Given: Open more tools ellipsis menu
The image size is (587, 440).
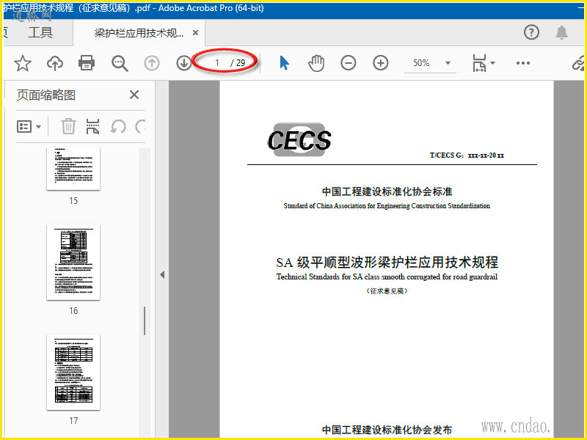Looking at the screenshot, I should [522, 63].
